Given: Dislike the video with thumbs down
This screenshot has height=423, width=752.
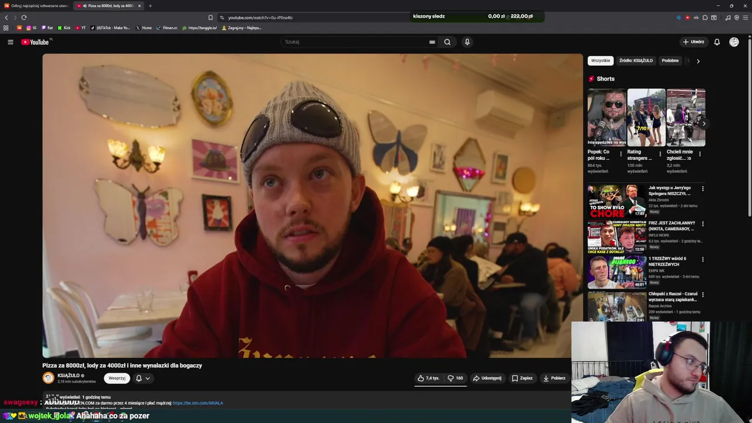Looking at the screenshot, I should click(x=455, y=378).
